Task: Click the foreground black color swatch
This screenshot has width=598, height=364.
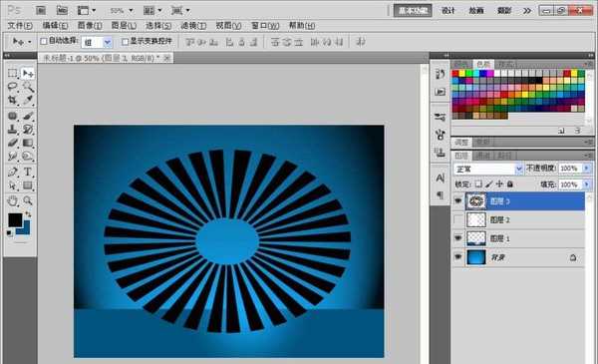Action: point(15,220)
